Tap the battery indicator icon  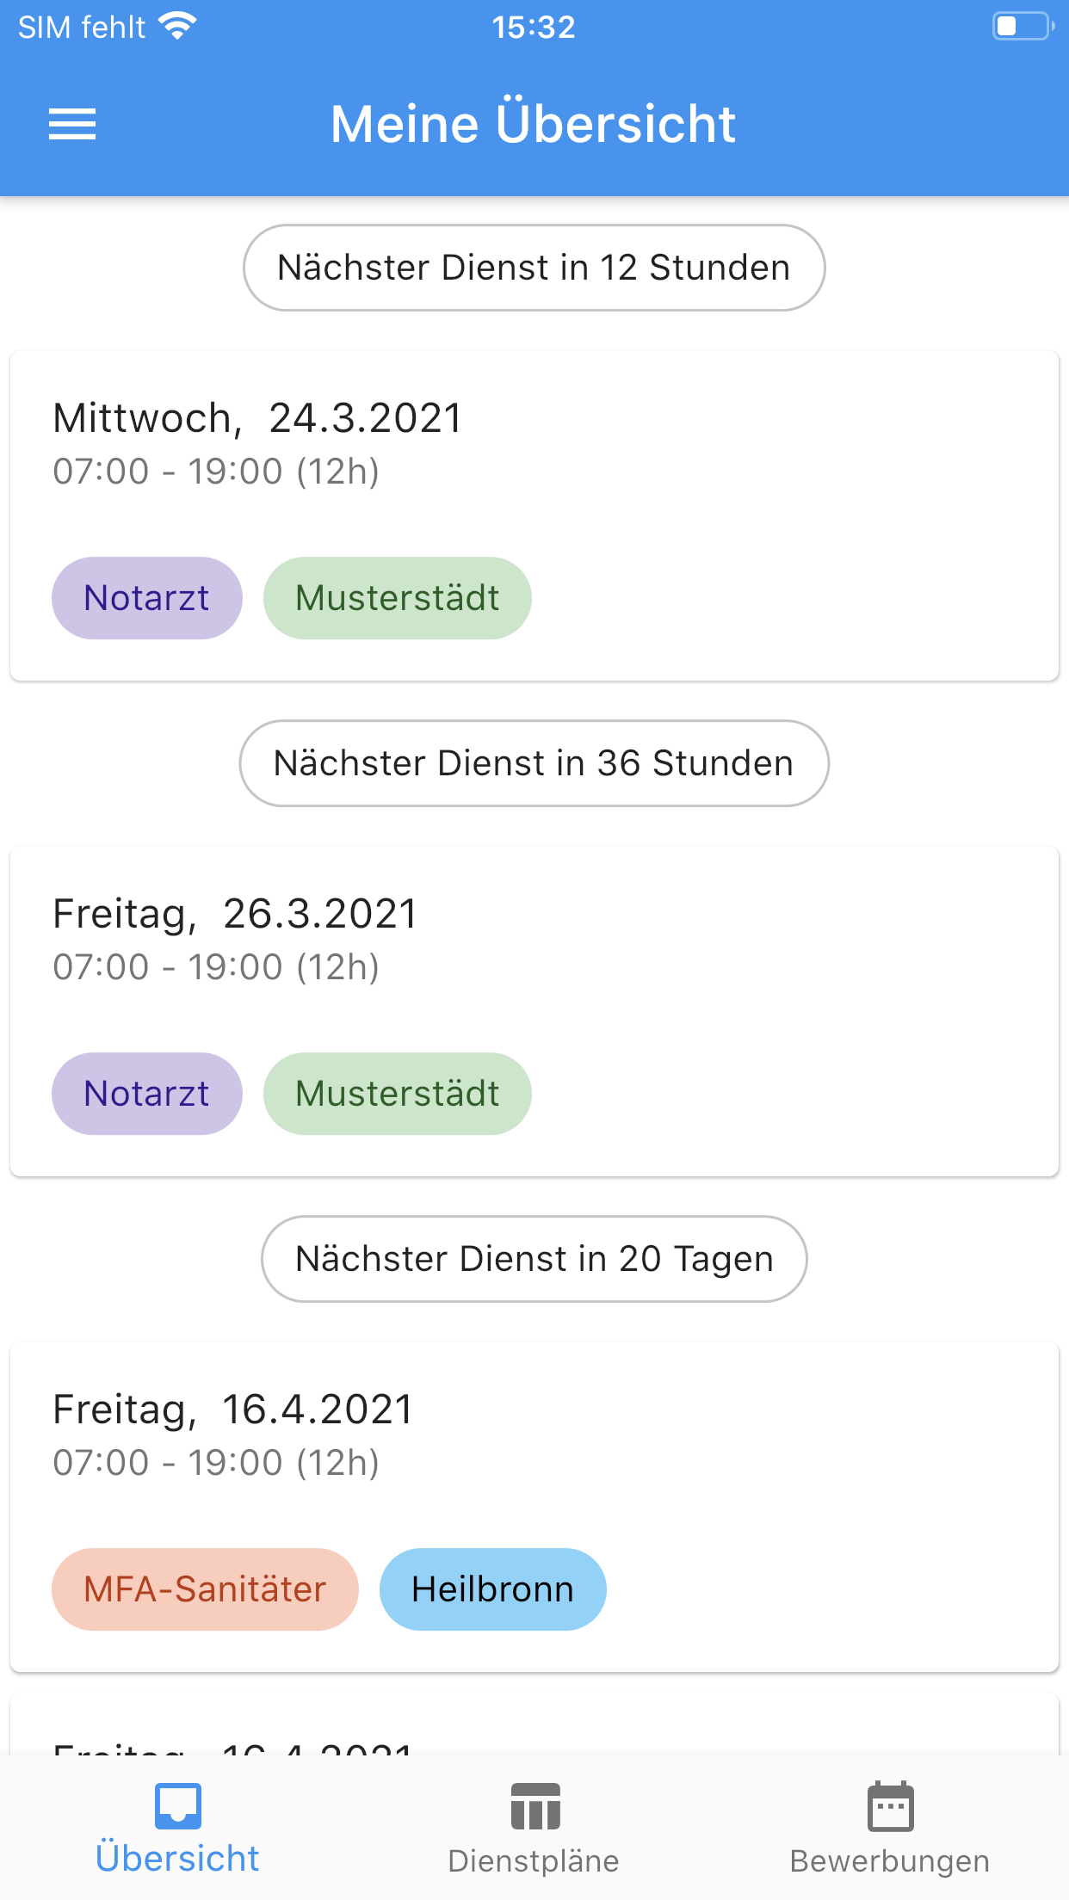coord(1023,26)
